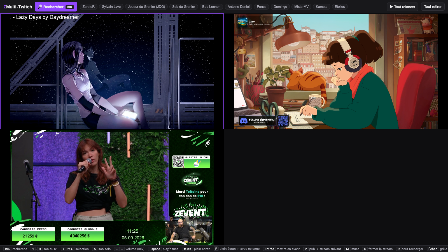
Task: Click the 'A' keycap for son solo
Action: [95, 249]
